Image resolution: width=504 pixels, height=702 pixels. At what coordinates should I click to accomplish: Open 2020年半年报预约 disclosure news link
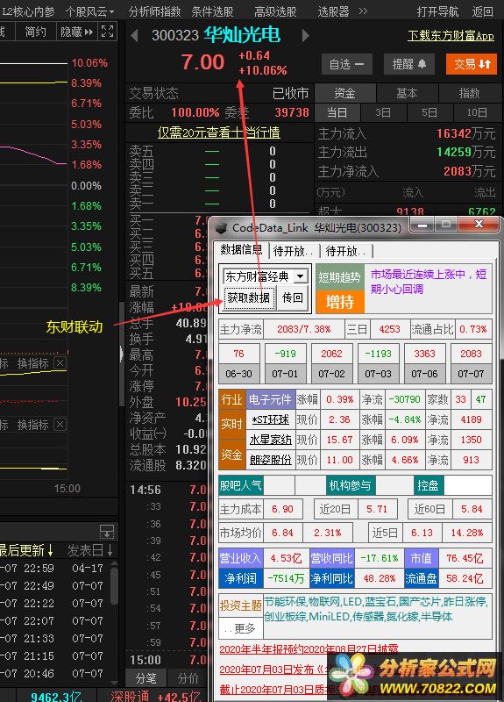coord(309,648)
